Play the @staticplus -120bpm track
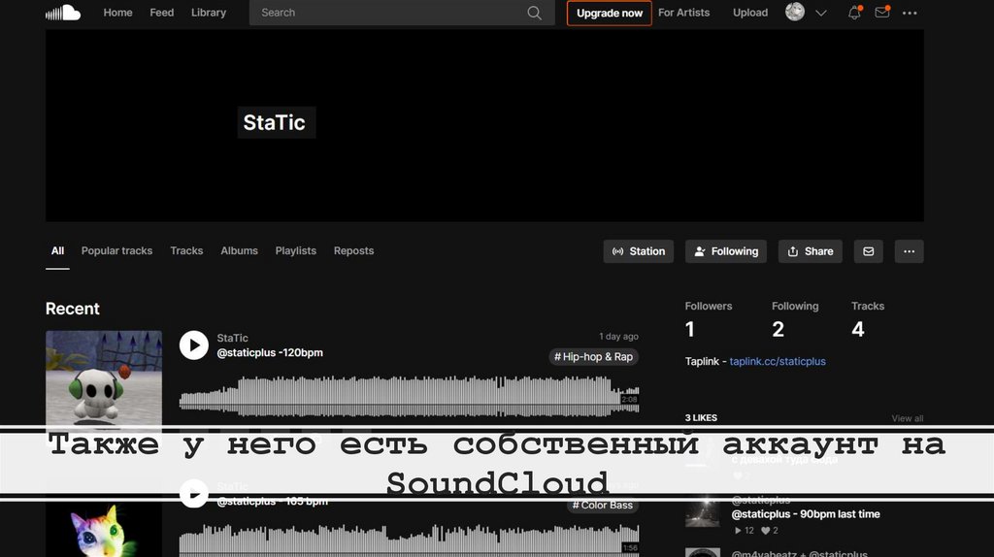The width and height of the screenshot is (994, 557). tap(194, 345)
